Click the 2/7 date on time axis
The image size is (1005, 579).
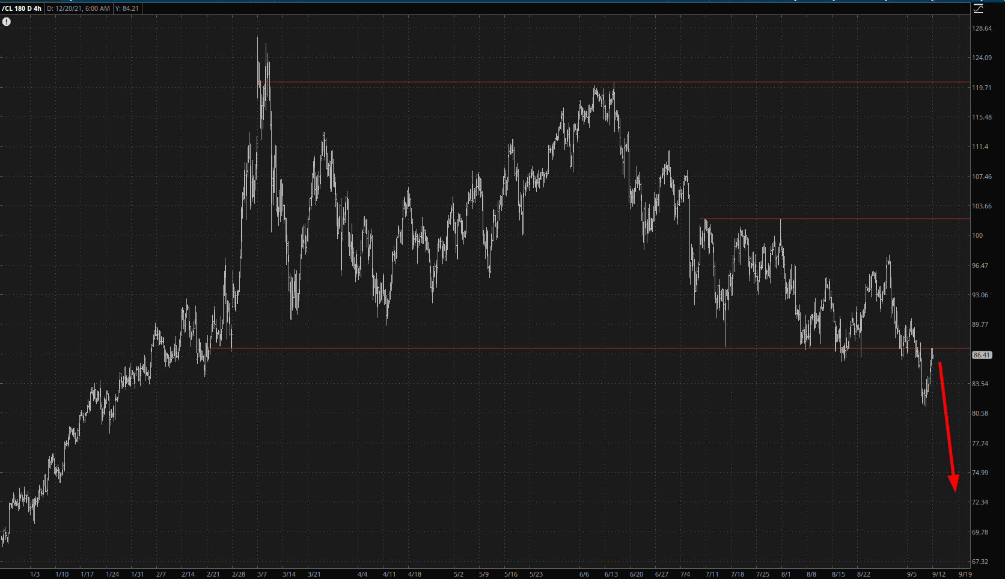pos(161,574)
